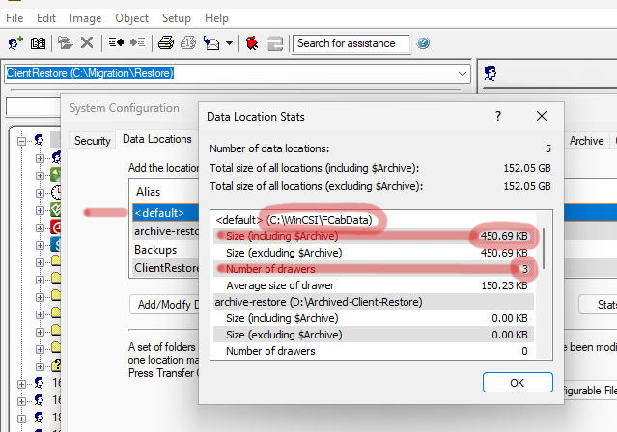The height and width of the screenshot is (432, 617).
Task: Click the <default> (C:\WinCSI\FCabData) header row
Action: click(x=374, y=220)
